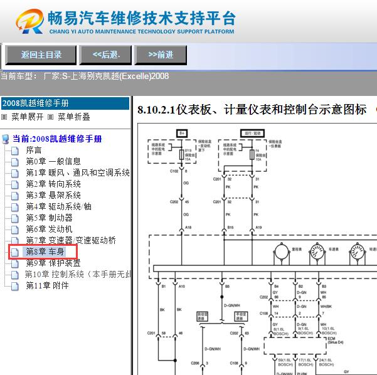The width and height of the screenshot is (377, 375).
Task: Click the page icon next to 第6章
Action: pyautogui.click(x=15, y=230)
